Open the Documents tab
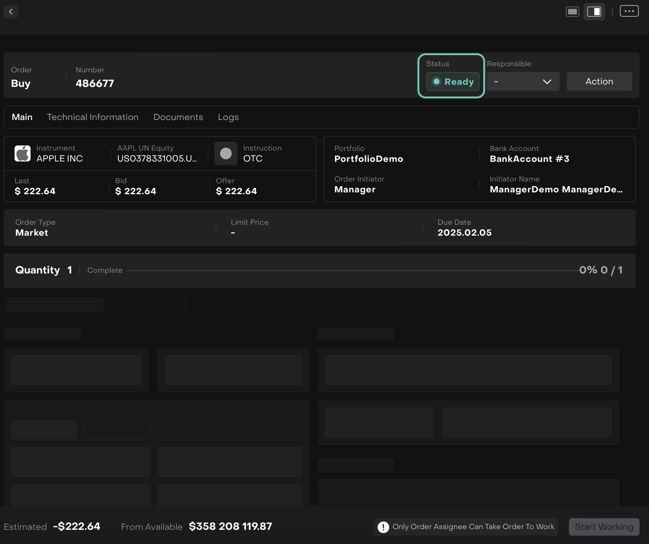The width and height of the screenshot is (649, 544). (x=178, y=117)
